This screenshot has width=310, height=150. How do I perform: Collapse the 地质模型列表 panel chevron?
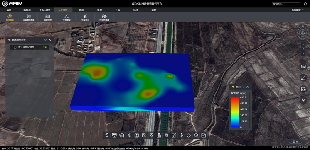point(45,40)
